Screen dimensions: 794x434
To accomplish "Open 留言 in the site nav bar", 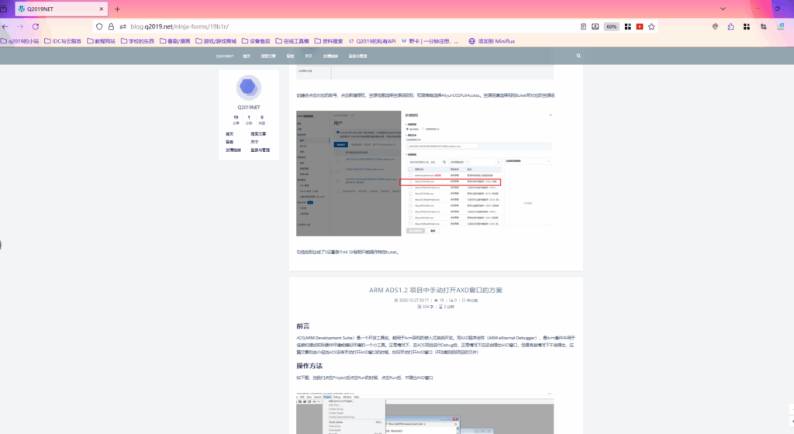I will (290, 56).
